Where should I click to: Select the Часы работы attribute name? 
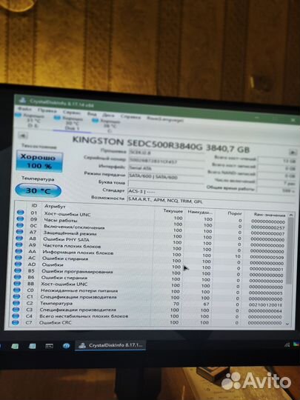61,220
